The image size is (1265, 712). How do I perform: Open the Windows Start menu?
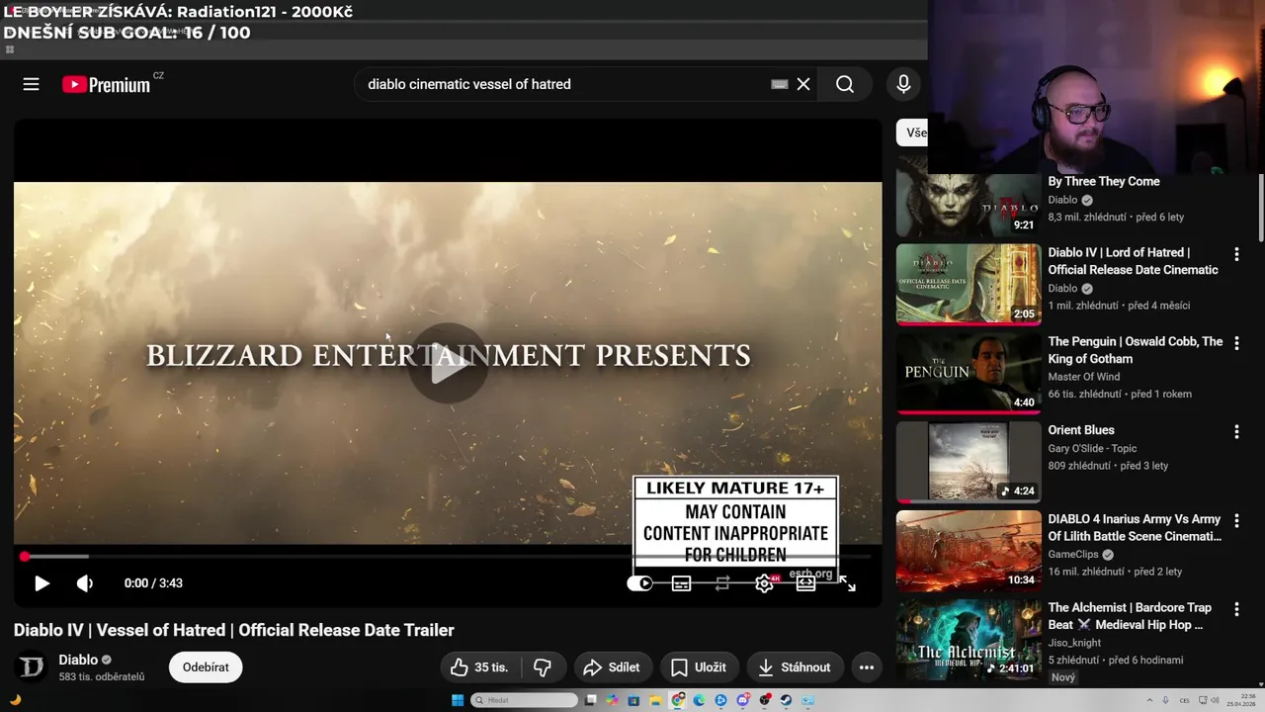pos(458,700)
